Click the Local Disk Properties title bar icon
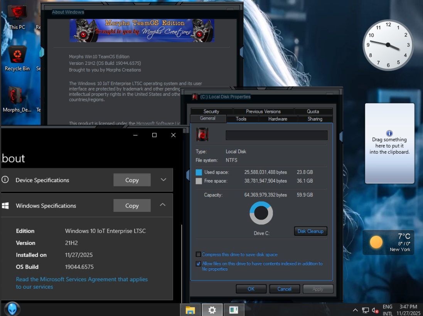The image size is (423, 316). (x=195, y=96)
